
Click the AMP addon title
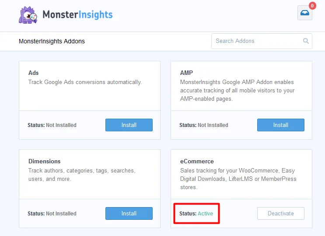point(186,73)
